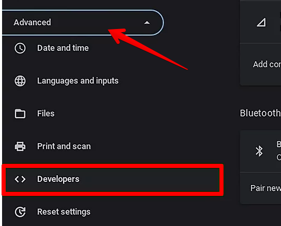
Task: Click the globe icon for Languages and inputs
Action: pyautogui.click(x=20, y=81)
